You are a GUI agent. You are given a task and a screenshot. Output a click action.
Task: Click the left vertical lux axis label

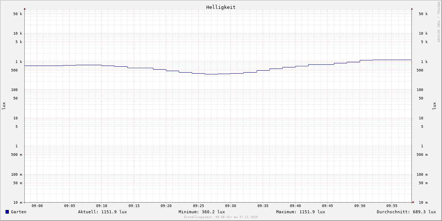4,106
